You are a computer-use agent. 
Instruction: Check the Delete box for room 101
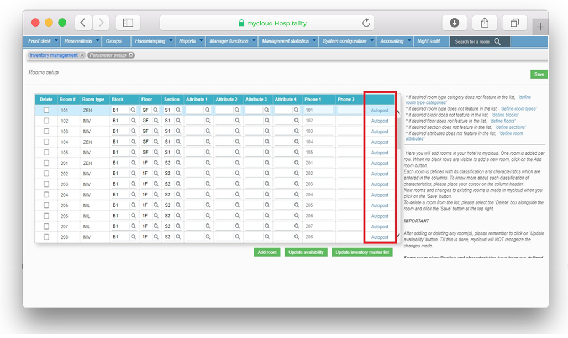(46, 110)
